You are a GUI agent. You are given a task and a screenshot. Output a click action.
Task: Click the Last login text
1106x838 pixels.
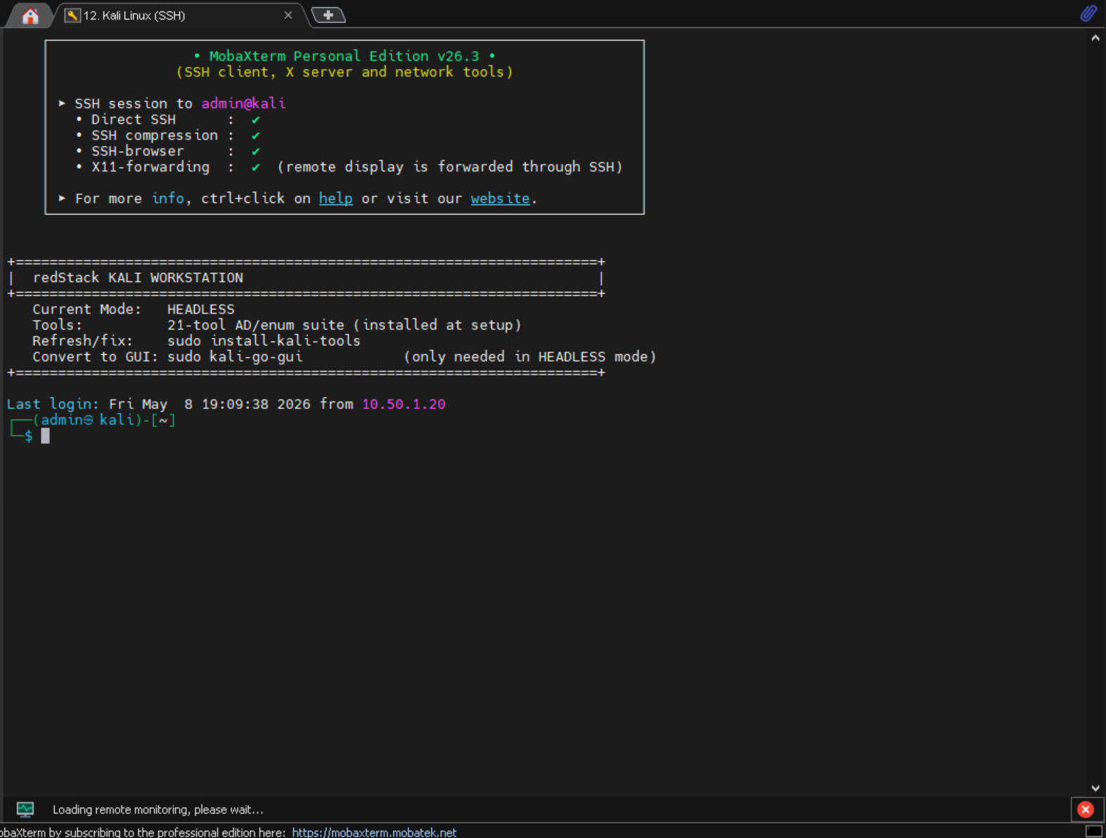pyautogui.click(x=53, y=404)
